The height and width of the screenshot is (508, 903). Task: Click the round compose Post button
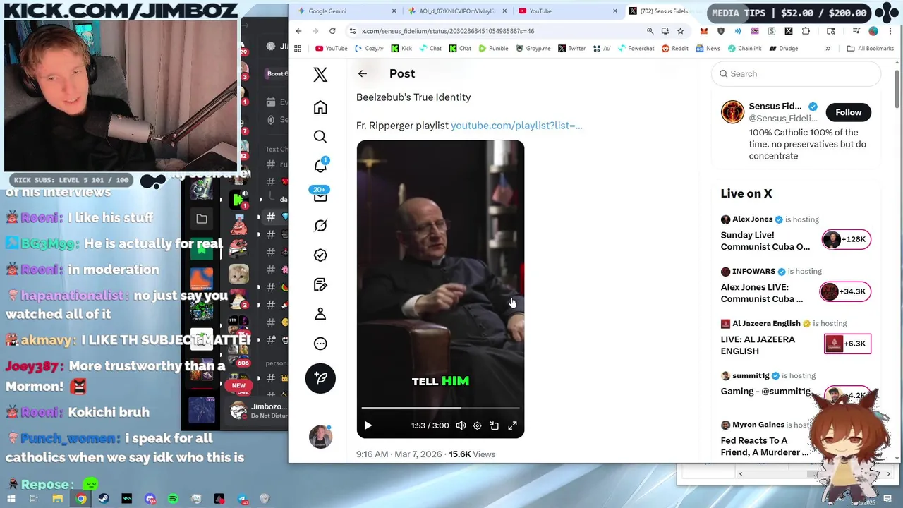(320, 378)
